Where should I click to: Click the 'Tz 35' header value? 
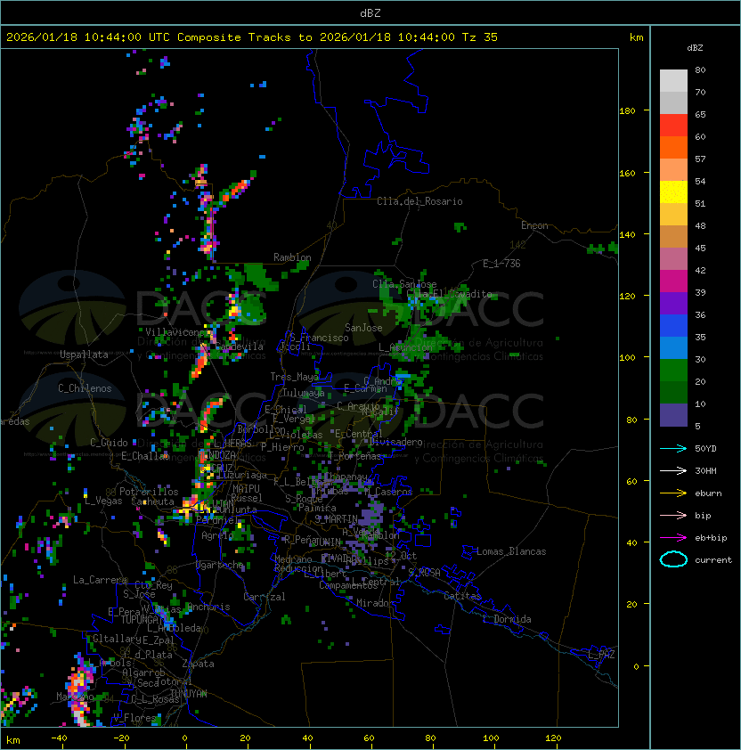click(480, 37)
